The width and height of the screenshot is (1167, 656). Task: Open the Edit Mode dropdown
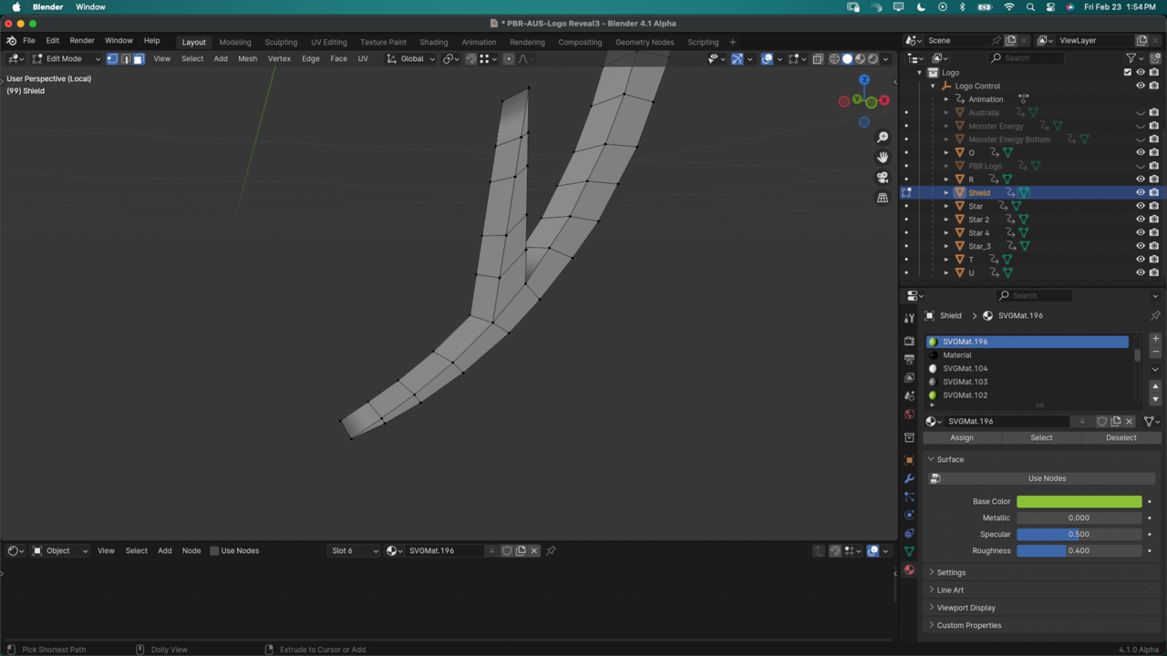pyautogui.click(x=66, y=58)
